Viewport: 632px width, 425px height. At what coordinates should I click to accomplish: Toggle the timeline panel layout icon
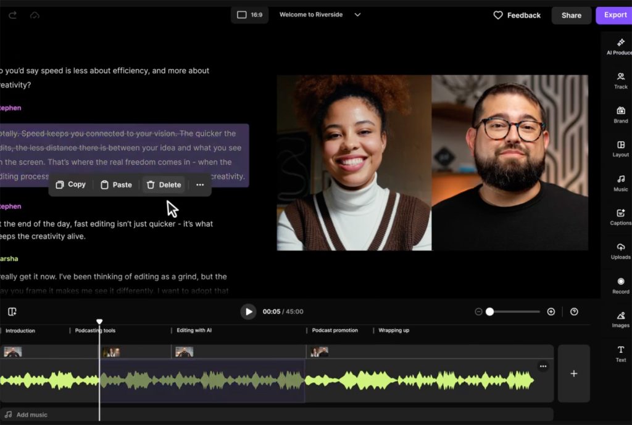[x=12, y=312]
